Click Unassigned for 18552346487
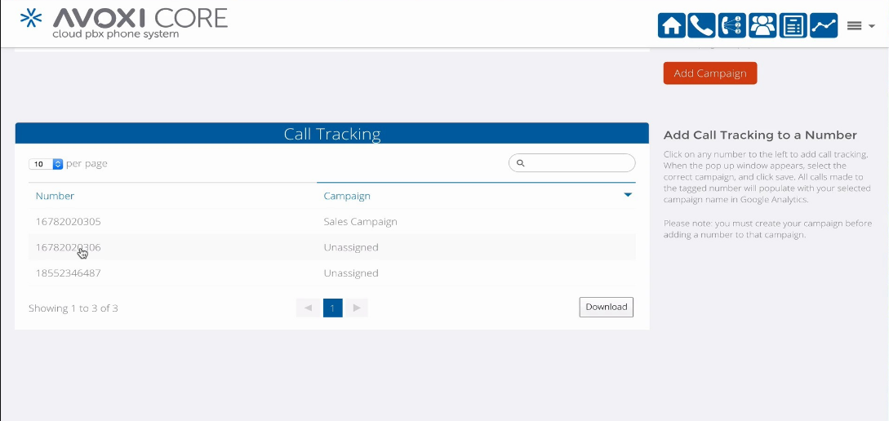Viewport: 889px width, 421px height. pos(351,273)
